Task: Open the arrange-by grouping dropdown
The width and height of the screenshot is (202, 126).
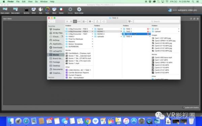Action: tap(85, 22)
